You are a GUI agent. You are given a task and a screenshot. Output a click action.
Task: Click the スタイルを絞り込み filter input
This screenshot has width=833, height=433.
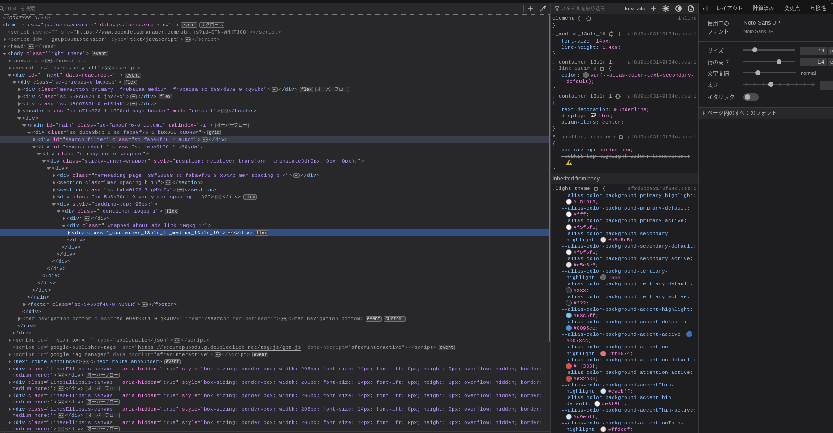(583, 8)
